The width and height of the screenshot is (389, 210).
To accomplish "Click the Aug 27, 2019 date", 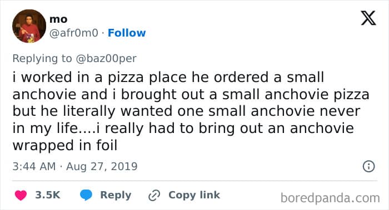I will pos(102,166).
